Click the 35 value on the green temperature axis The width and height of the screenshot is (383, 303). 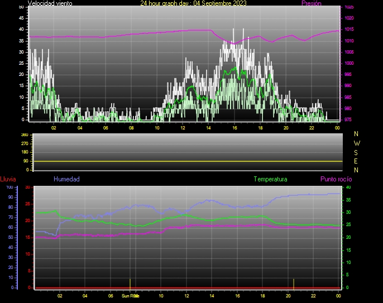(x=348, y=200)
